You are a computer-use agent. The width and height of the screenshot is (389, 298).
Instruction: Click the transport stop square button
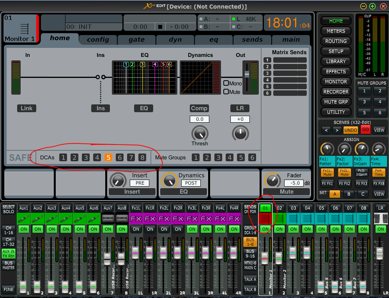tap(160, 26)
